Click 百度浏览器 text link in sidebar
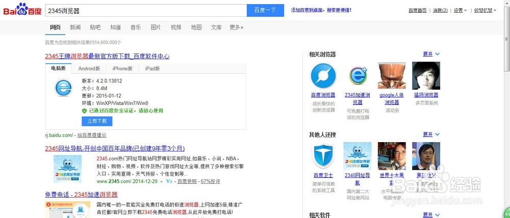Viewport: 510px width, 218px height. coord(323,95)
